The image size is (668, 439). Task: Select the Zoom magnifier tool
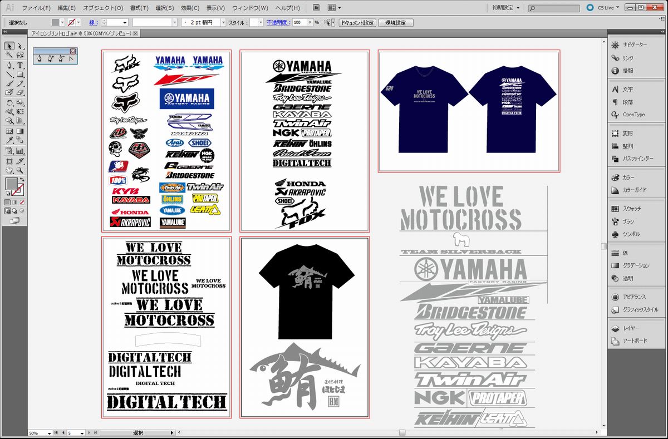click(x=20, y=170)
